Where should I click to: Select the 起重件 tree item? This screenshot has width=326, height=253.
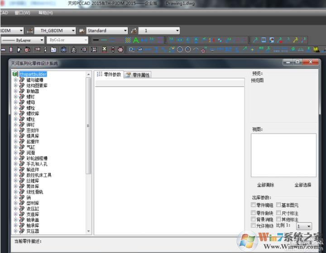[33, 141]
